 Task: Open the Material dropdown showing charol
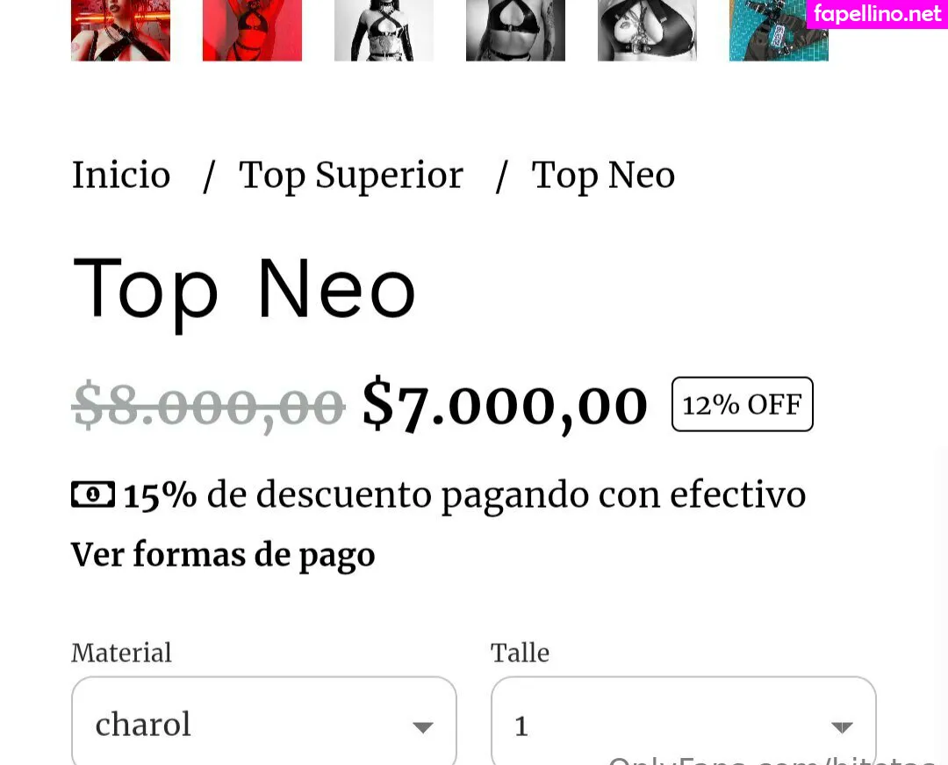click(x=263, y=721)
